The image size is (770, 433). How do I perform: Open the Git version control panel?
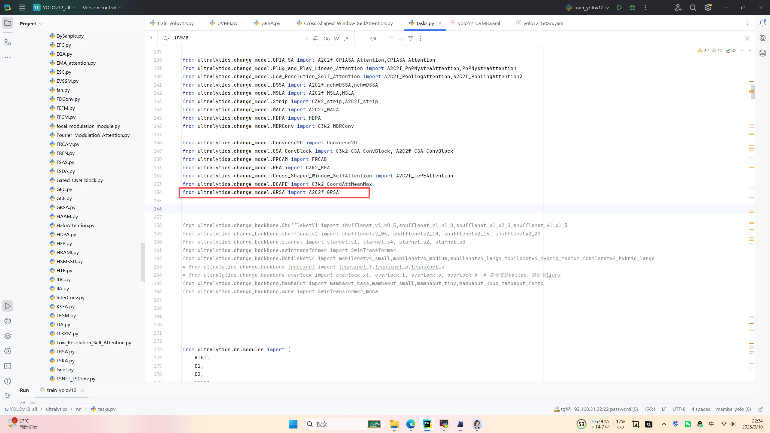pos(8,396)
